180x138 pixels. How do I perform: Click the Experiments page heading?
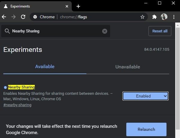coord(22,50)
